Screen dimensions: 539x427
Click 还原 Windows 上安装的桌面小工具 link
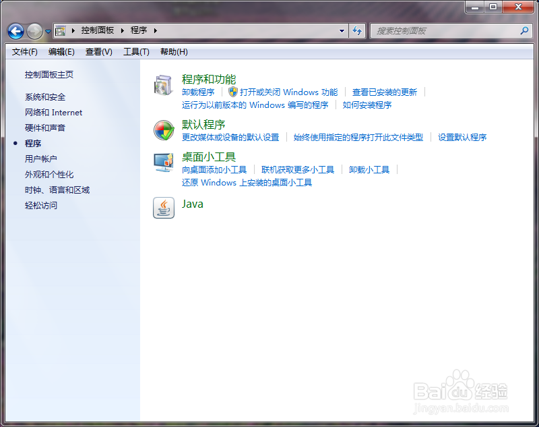[x=247, y=182]
